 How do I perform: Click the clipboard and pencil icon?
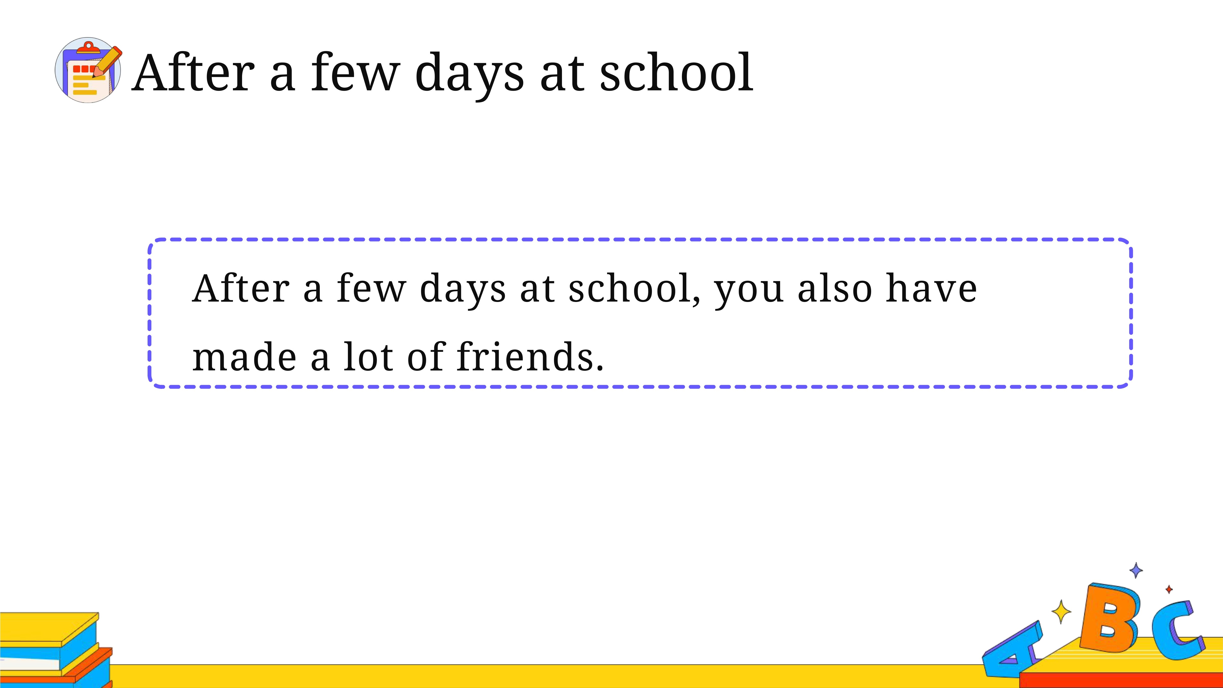(88, 70)
